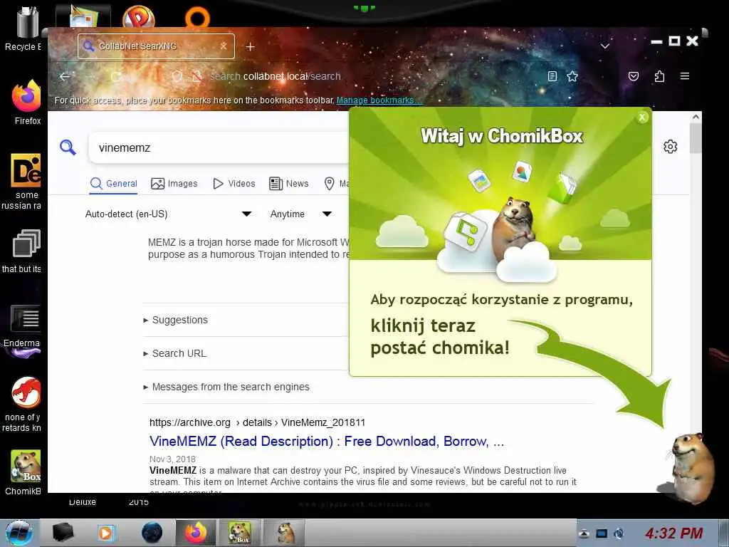729x547 pixels.
Task: Click the network monitor tray icon
Action: click(x=602, y=533)
